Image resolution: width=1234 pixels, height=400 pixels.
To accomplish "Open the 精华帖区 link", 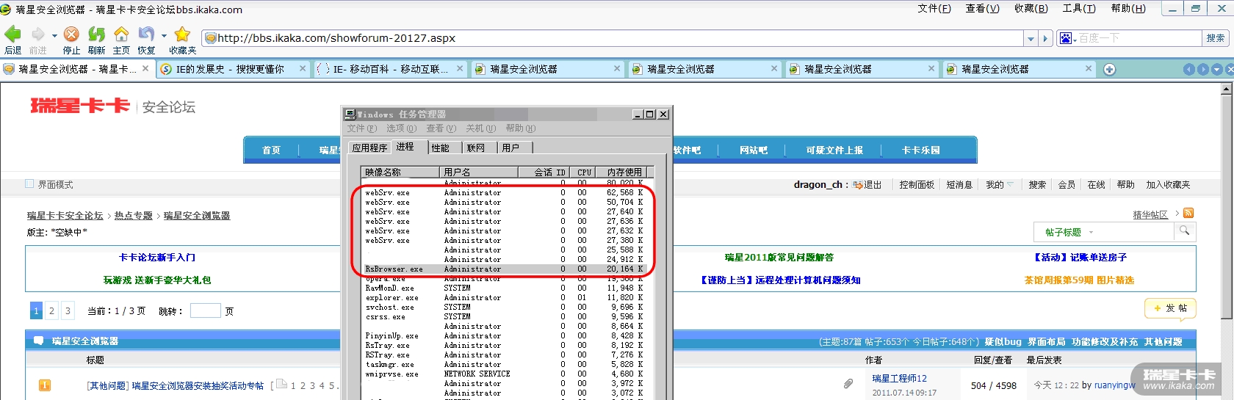I will pos(1150,215).
